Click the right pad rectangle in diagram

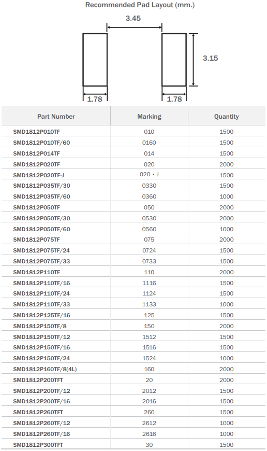[x=174, y=60]
